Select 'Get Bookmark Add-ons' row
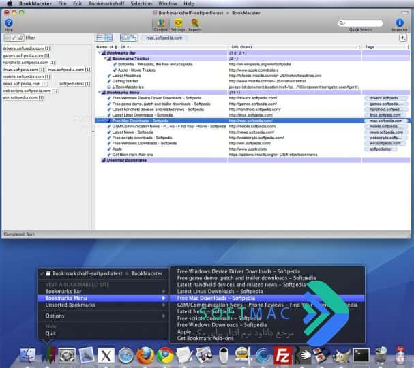Image resolution: width=414 pixels, height=368 pixels. click(252, 155)
